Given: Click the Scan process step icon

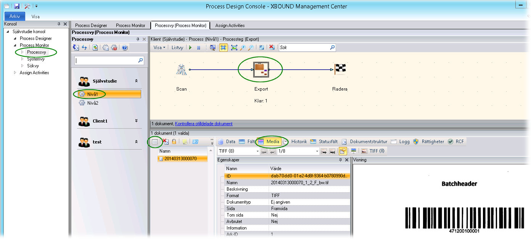Looking at the screenshot, I should tap(181, 70).
